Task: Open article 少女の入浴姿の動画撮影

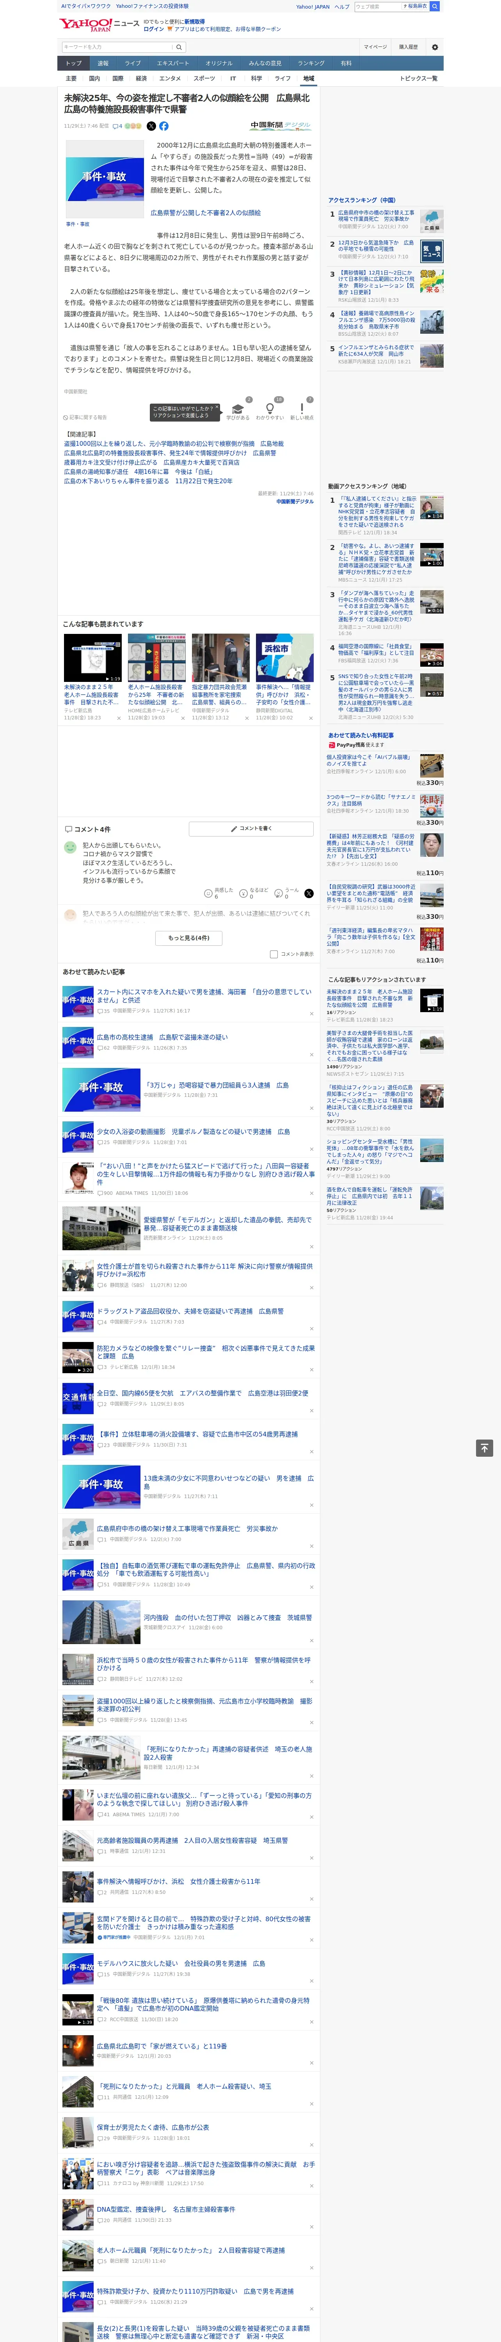Action: [x=193, y=1132]
